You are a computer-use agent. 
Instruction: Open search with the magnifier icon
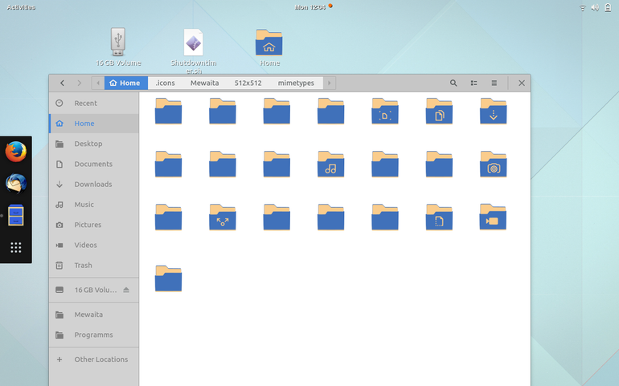click(453, 83)
